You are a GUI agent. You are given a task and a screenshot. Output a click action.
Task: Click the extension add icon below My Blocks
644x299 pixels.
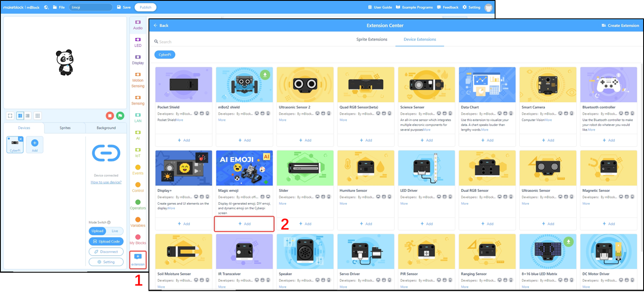[x=138, y=257]
